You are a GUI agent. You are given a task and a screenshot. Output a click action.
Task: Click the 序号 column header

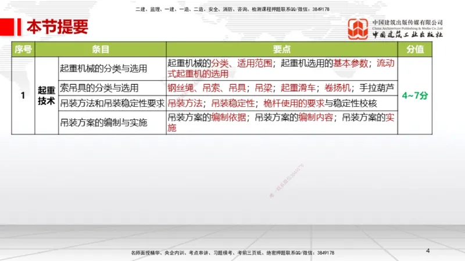click(23, 49)
